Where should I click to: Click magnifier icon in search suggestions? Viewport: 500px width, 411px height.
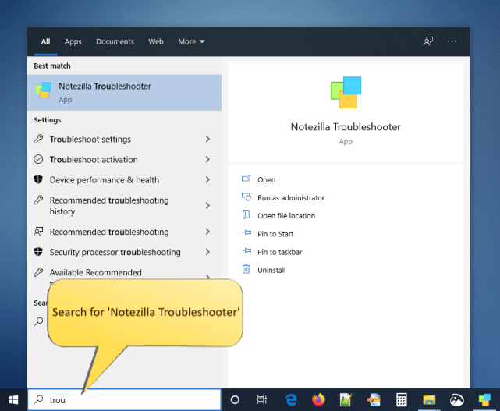(38, 321)
